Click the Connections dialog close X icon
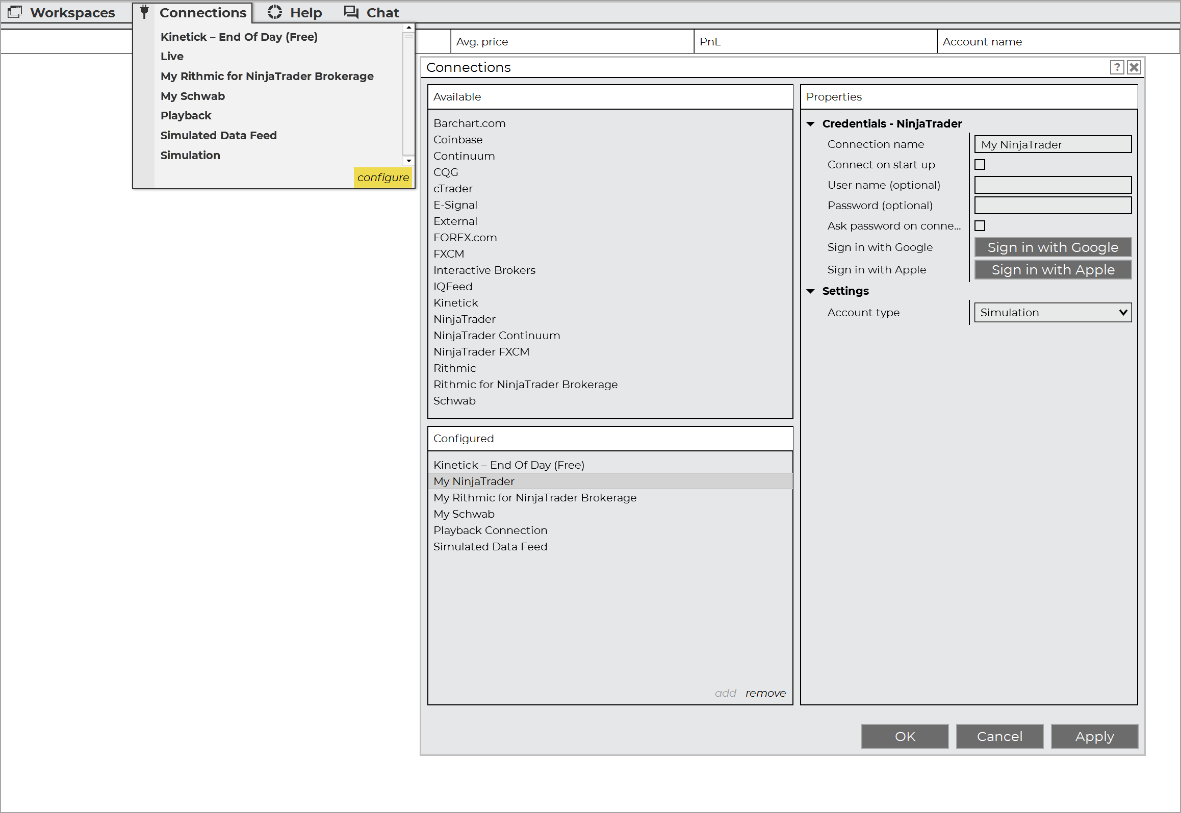This screenshot has height=813, width=1181. pyautogui.click(x=1134, y=67)
